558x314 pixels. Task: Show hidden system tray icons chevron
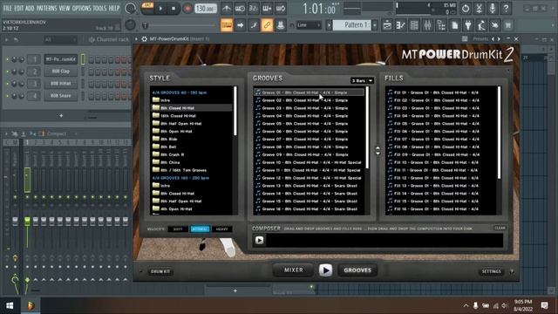click(466, 306)
